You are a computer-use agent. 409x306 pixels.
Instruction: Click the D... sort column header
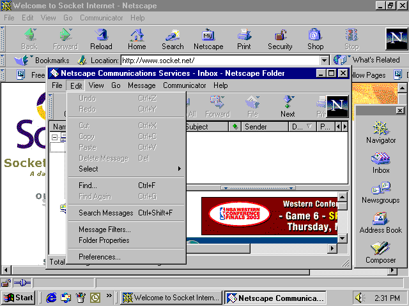[x=302, y=127]
